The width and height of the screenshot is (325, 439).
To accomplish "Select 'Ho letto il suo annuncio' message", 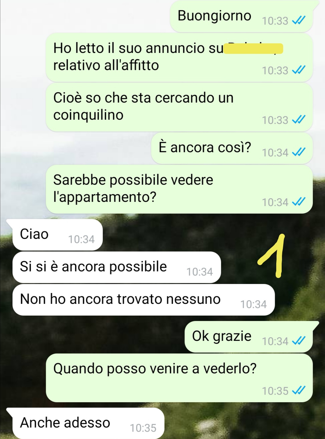I will tap(179, 57).
